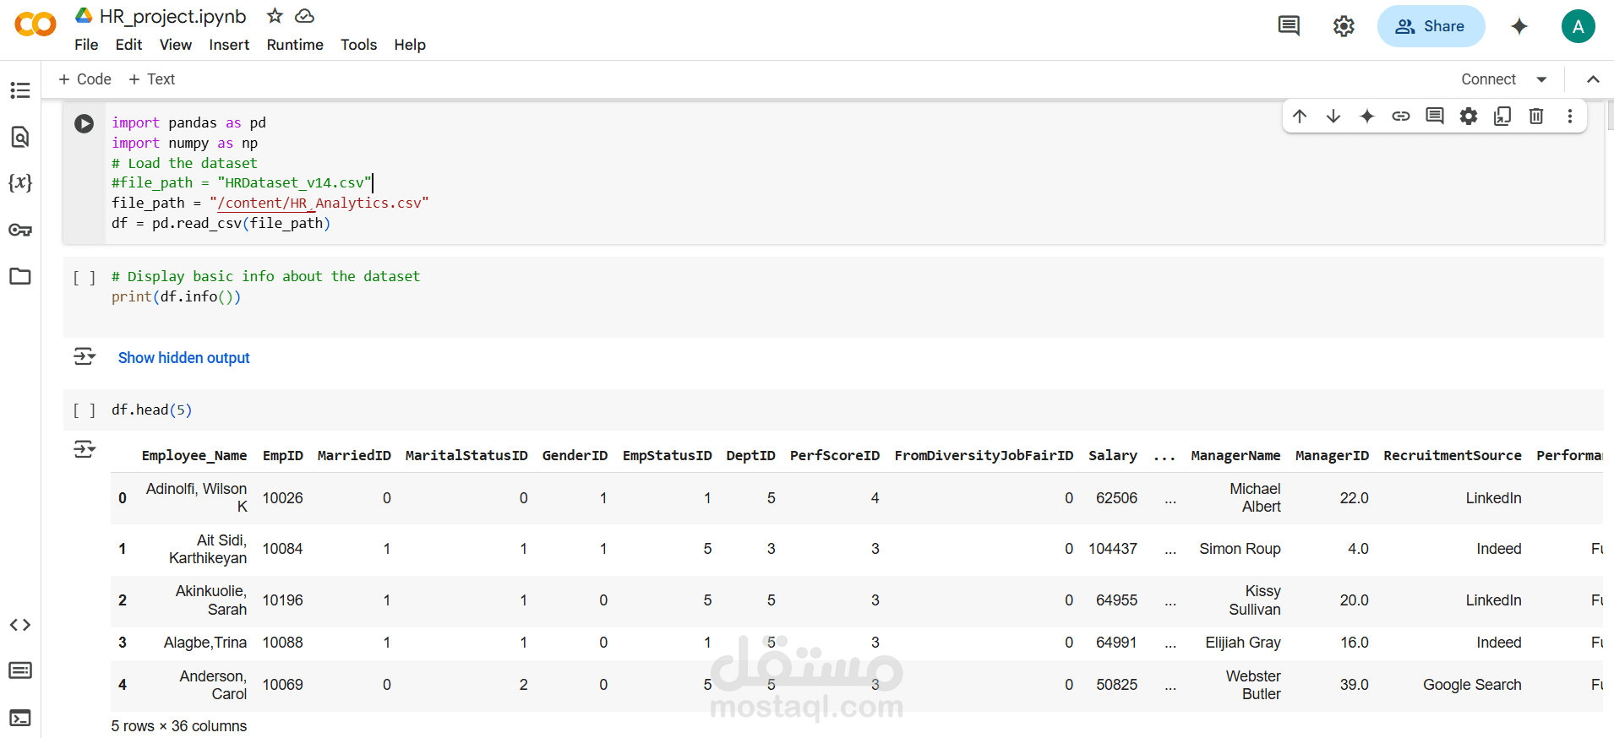Open the Tools menu
Viewport: 1614px width, 738px height.
pyautogui.click(x=358, y=45)
